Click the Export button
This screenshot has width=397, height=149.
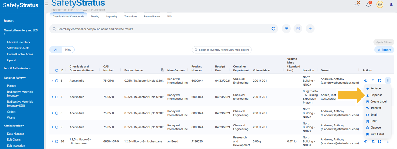click(x=384, y=50)
